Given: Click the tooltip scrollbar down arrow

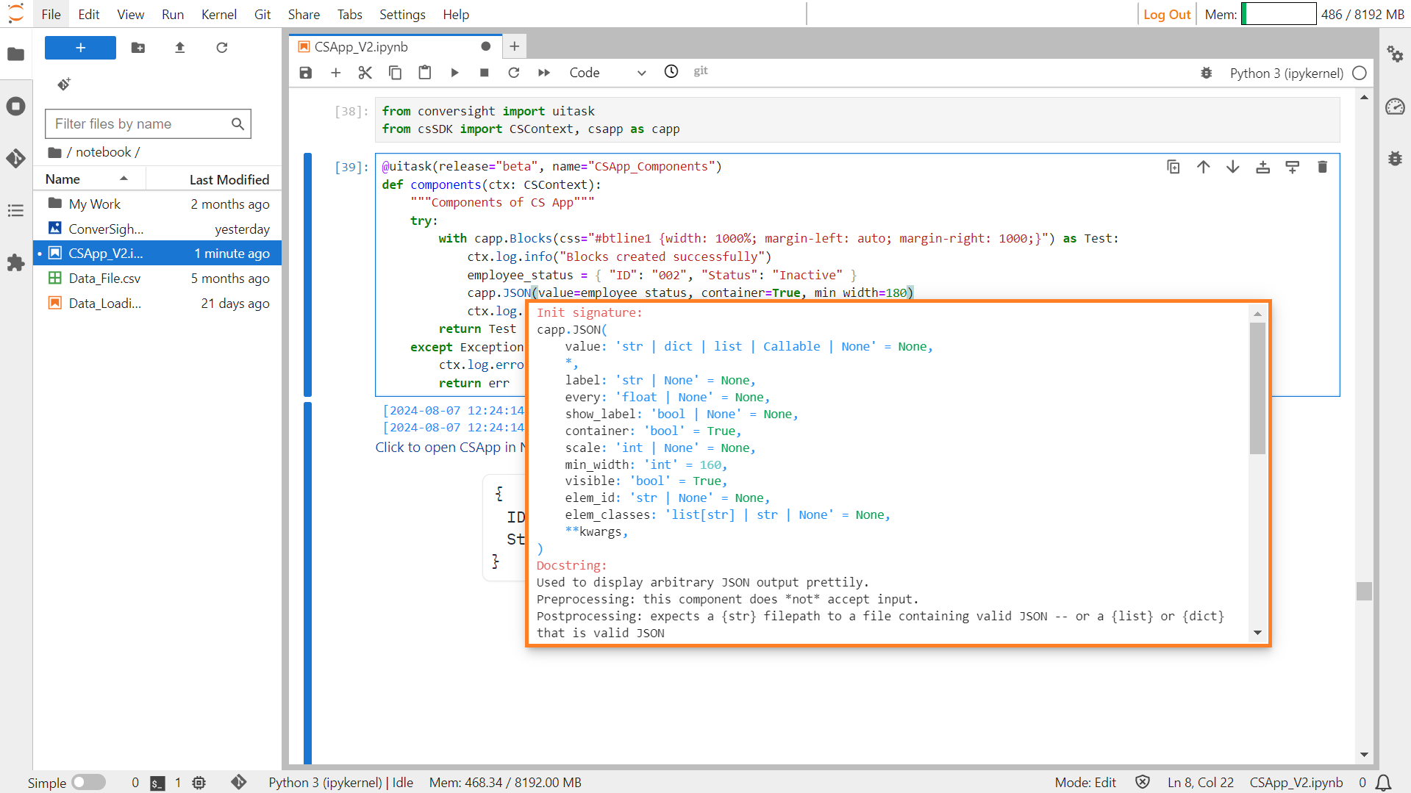Looking at the screenshot, I should 1257,633.
